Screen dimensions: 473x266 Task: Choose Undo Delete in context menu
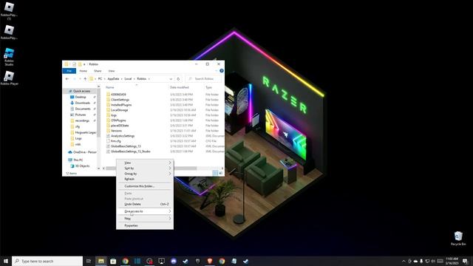pyautogui.click(x=145, y=204)
